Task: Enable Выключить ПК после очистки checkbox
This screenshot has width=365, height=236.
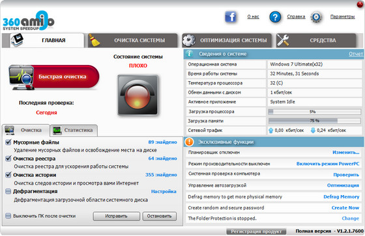Action: click(8, 216)
